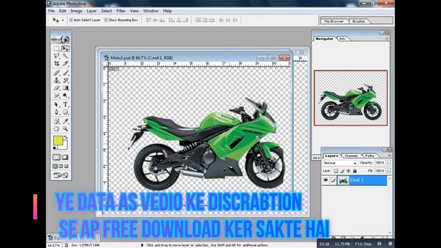
Task: Toggle Auto Select Layer checkbox
Action: point(71,20)
